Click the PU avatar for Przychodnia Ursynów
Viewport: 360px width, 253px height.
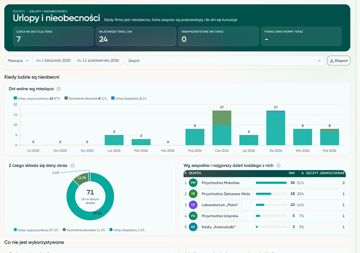coord(193,216)
